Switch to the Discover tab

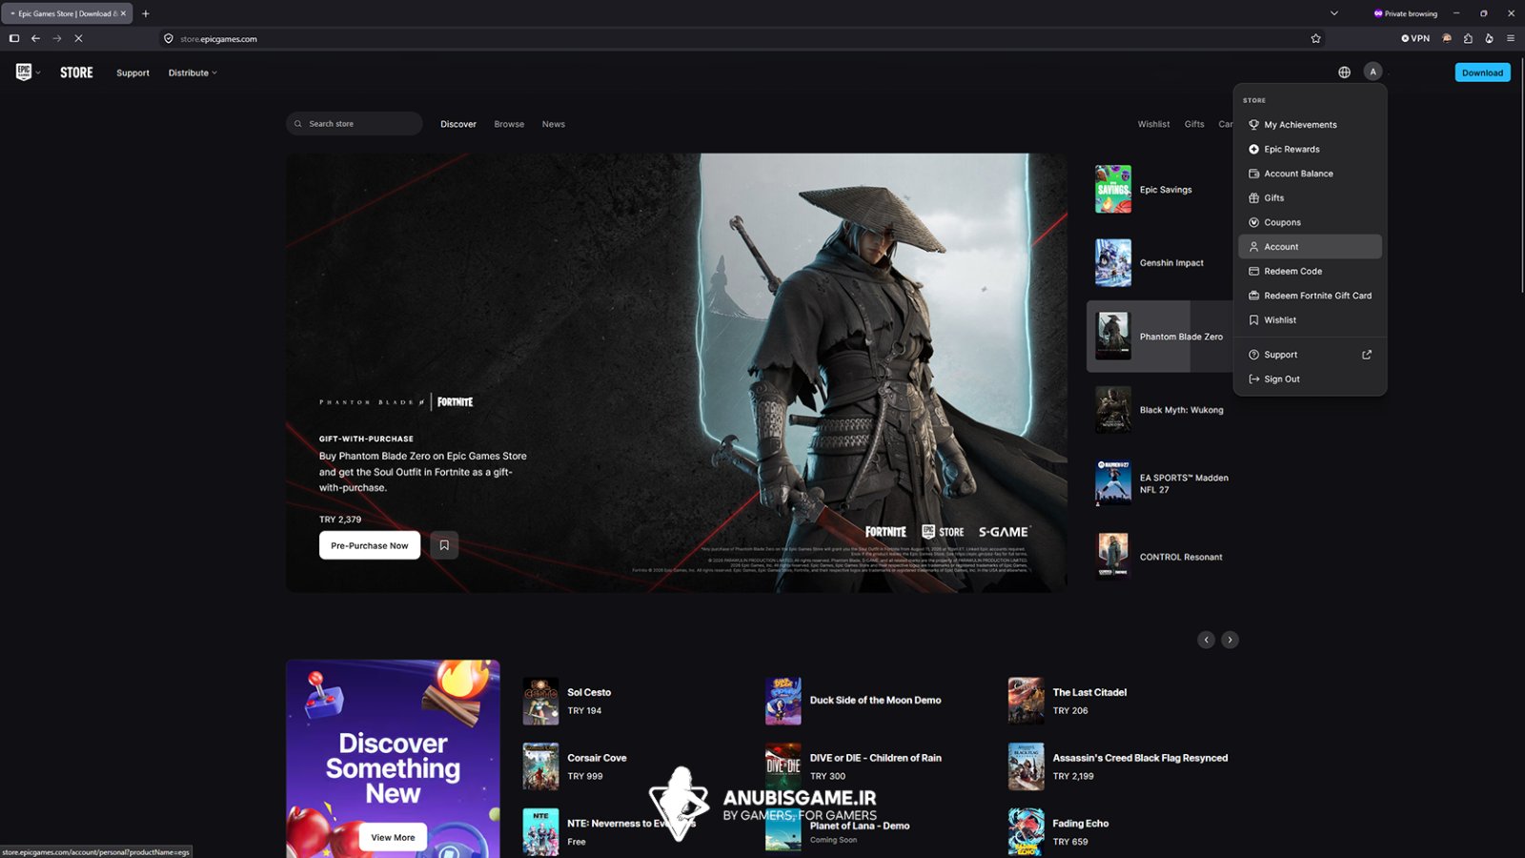[458, 124]
